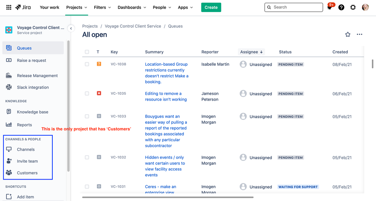The width and height of the screenshot is (376, 201).
Task: Open the help question mark icon
Action: click(x=341, y=8)
